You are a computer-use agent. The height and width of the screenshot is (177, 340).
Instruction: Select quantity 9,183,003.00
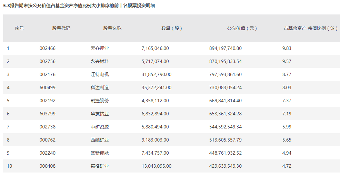pyautogui.click(x=155, y=140)
